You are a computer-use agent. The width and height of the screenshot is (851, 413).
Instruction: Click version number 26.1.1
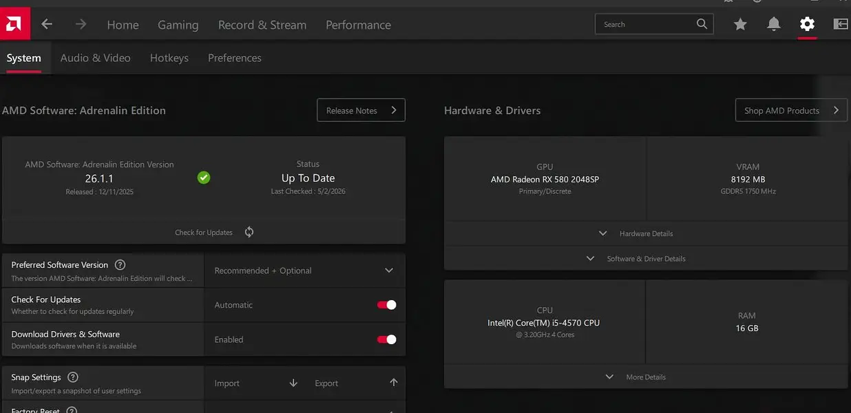[x=99, y=178]
